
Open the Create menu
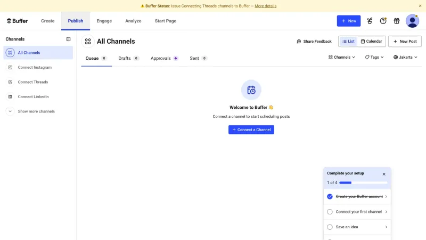pos(48,21)
